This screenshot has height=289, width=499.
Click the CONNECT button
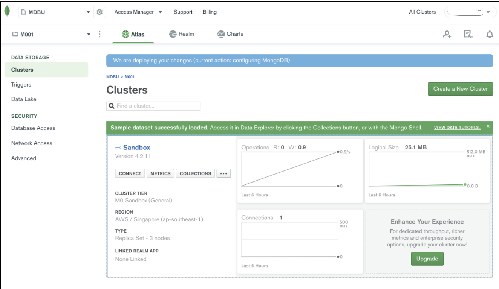130,173
